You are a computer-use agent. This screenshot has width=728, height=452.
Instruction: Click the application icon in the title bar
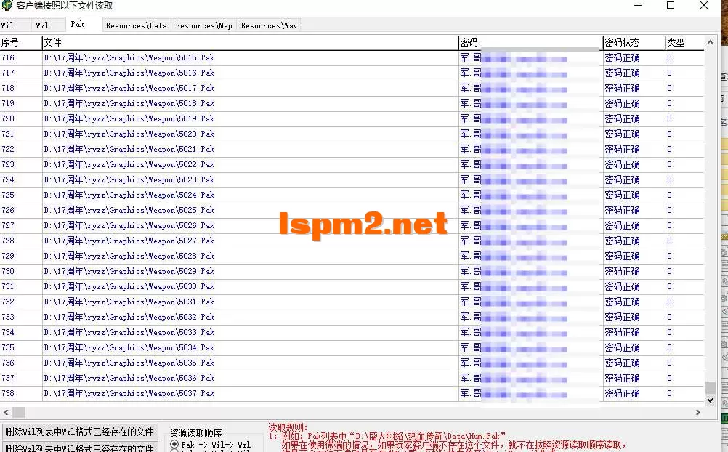click(7, 6)
